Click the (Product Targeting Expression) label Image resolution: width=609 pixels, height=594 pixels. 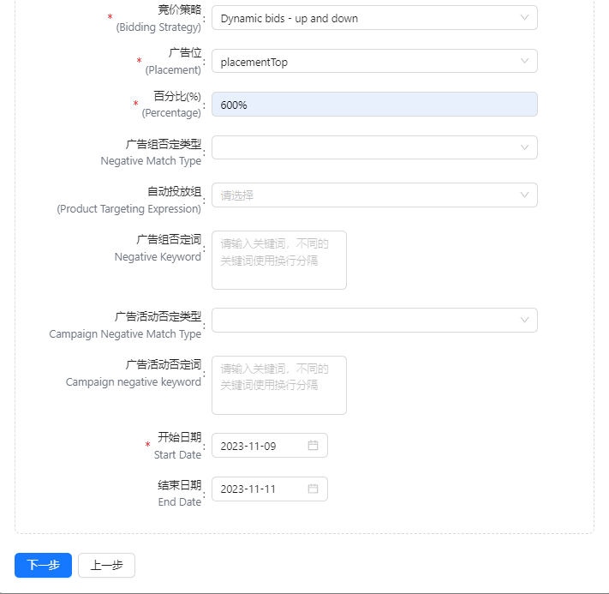pyautogui.click(x=129, y=209)
